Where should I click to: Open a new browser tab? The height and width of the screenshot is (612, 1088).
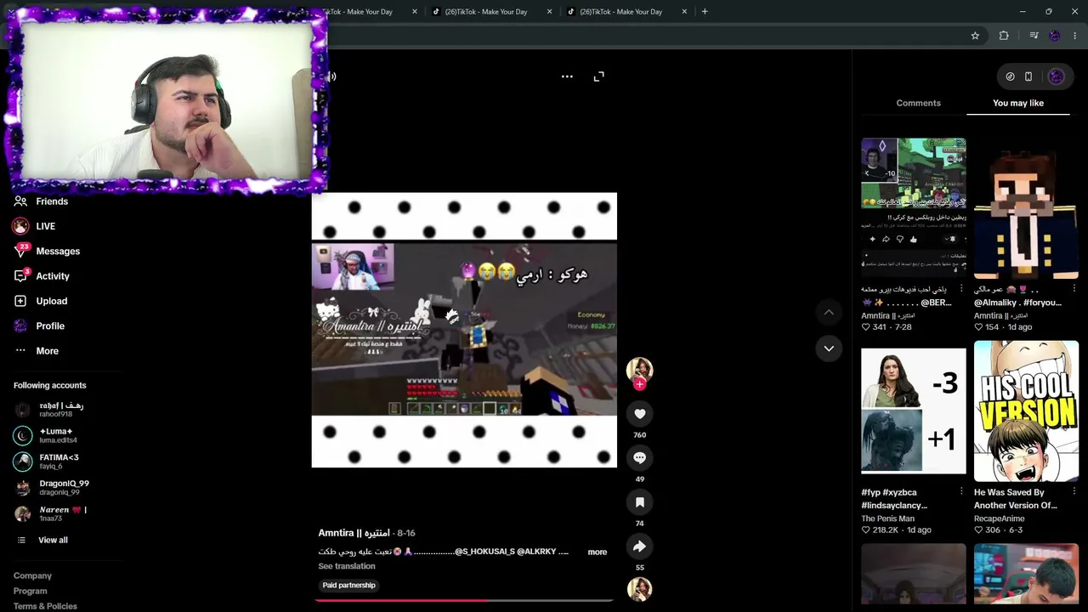click(x=705, y=12)
